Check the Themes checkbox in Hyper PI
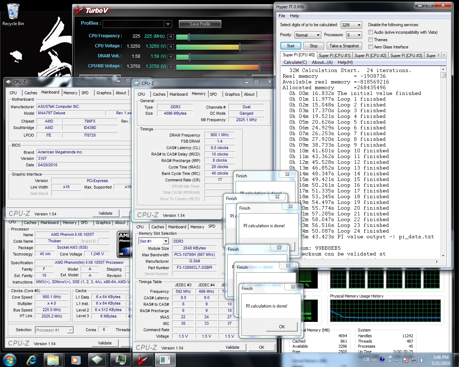Viewport: 459px width, 367px height. click(370, 40)
